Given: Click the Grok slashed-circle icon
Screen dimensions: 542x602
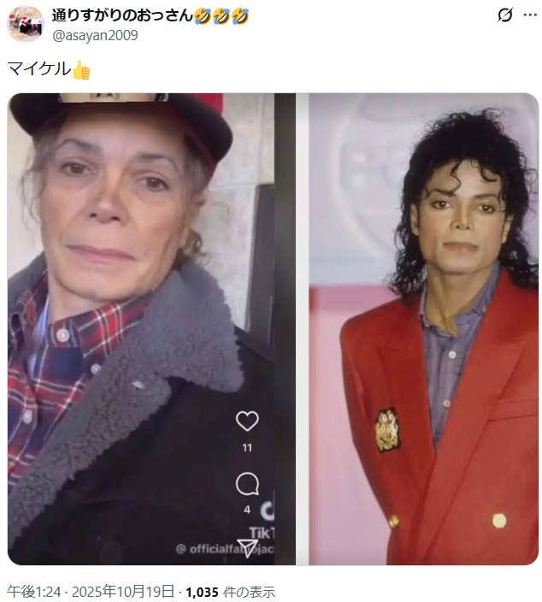Looking at the screenshot, I should (x=504, y=15).
